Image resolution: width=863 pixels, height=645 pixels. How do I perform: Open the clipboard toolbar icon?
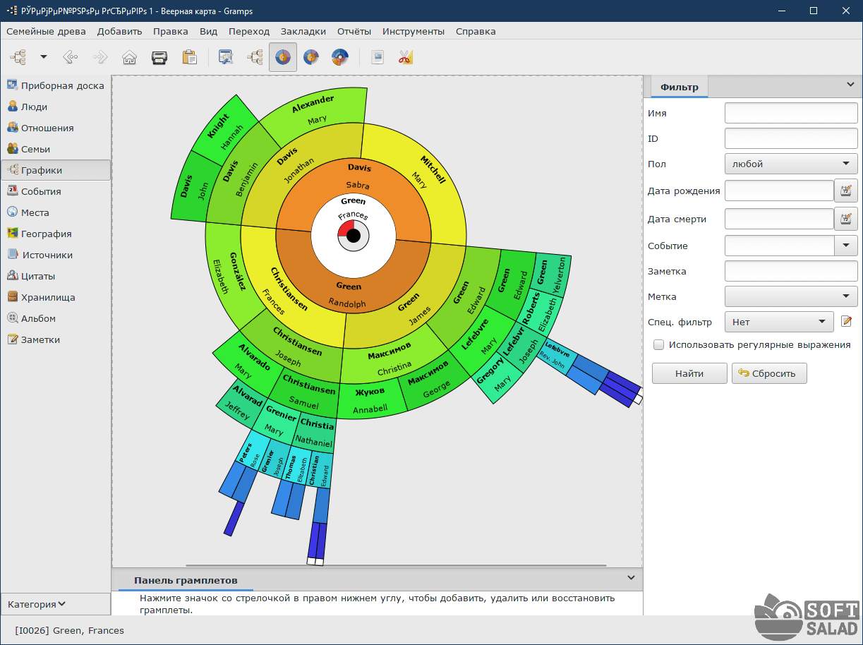[x=189, y=57]
